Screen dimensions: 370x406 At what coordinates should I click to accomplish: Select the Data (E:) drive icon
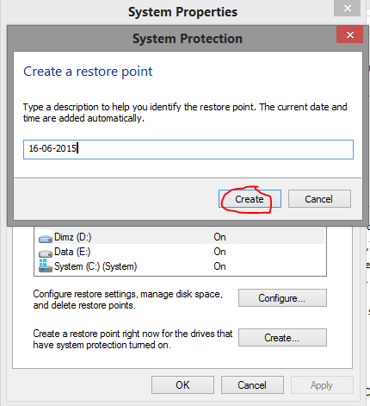pyautogui.click(x=46, y=253)
